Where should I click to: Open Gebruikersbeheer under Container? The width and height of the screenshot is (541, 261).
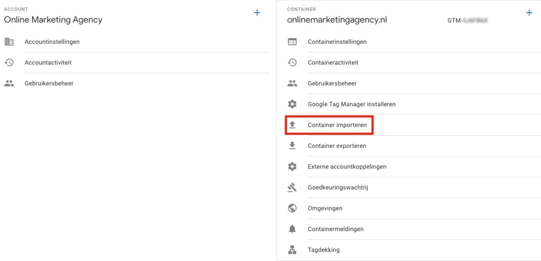click(x=332, y=83)
